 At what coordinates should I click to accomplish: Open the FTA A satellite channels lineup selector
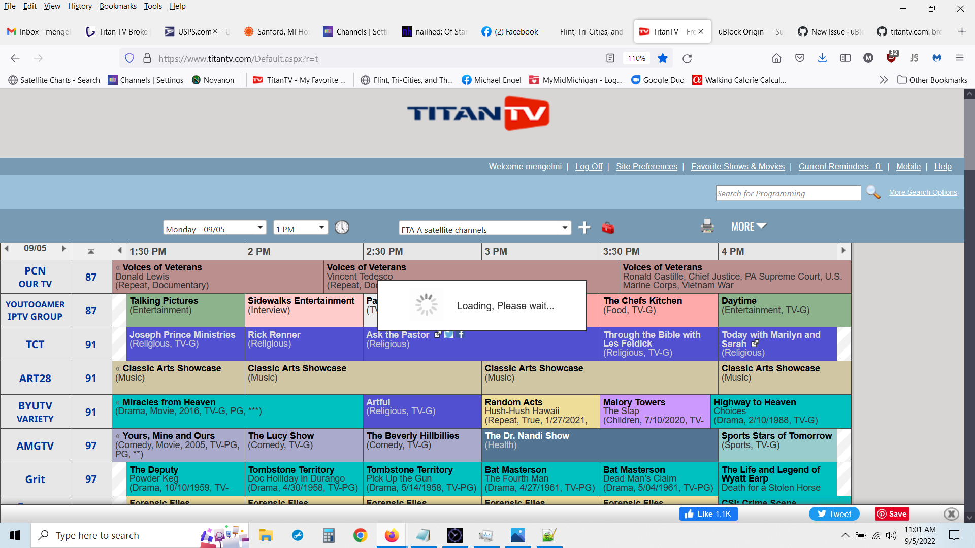coord(484,228)
